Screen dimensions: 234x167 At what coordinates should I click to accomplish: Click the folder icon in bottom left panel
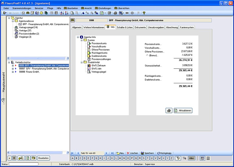33,158
